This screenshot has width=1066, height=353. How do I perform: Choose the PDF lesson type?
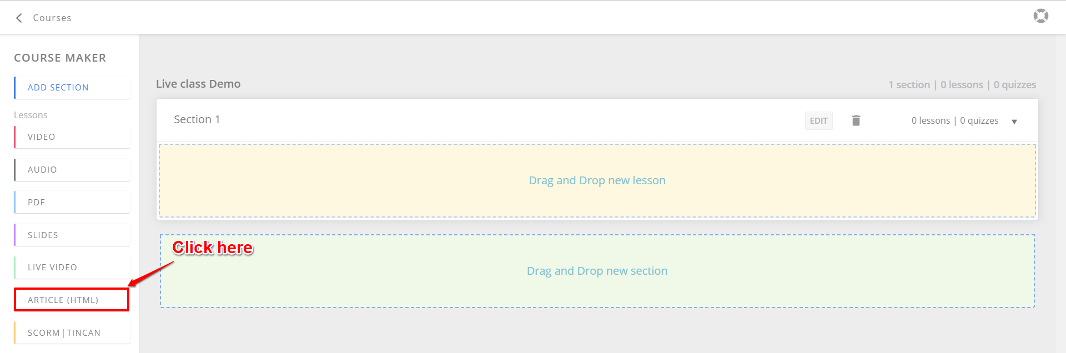tap(72, 202)
